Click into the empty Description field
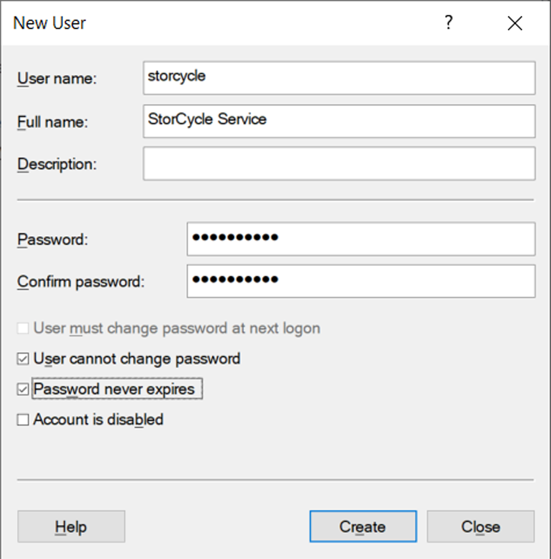 tap(339, 164)
